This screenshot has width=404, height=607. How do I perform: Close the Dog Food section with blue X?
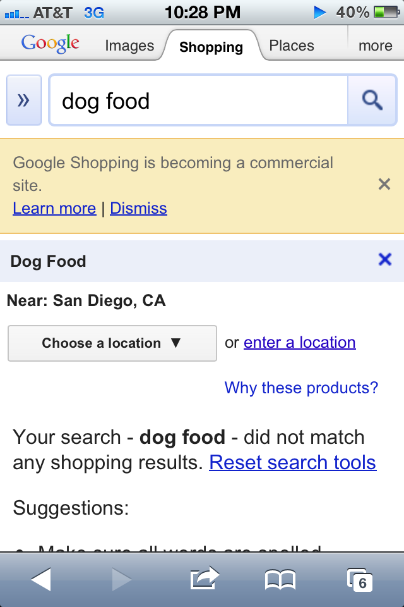pos(384,259)
